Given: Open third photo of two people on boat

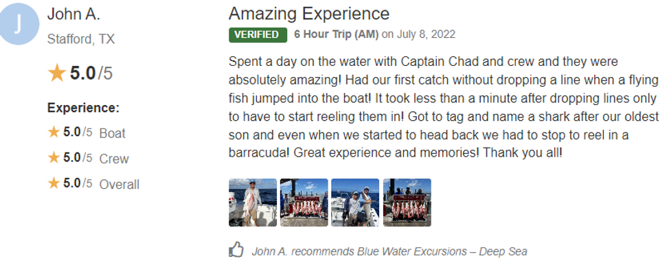Looking at the screenshot, I should coord(355,202).
